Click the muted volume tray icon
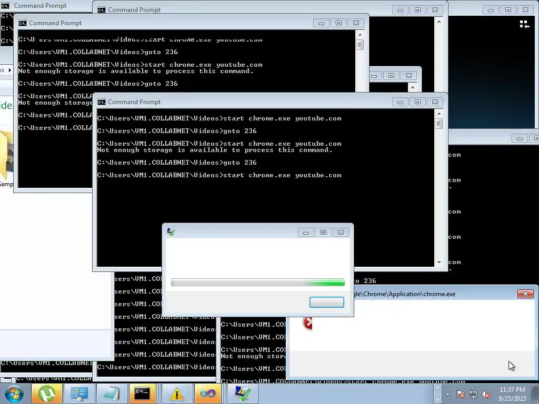 coord(486,394)
